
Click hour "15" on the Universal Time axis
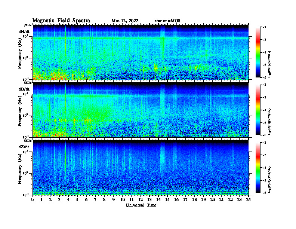point(167,200)
